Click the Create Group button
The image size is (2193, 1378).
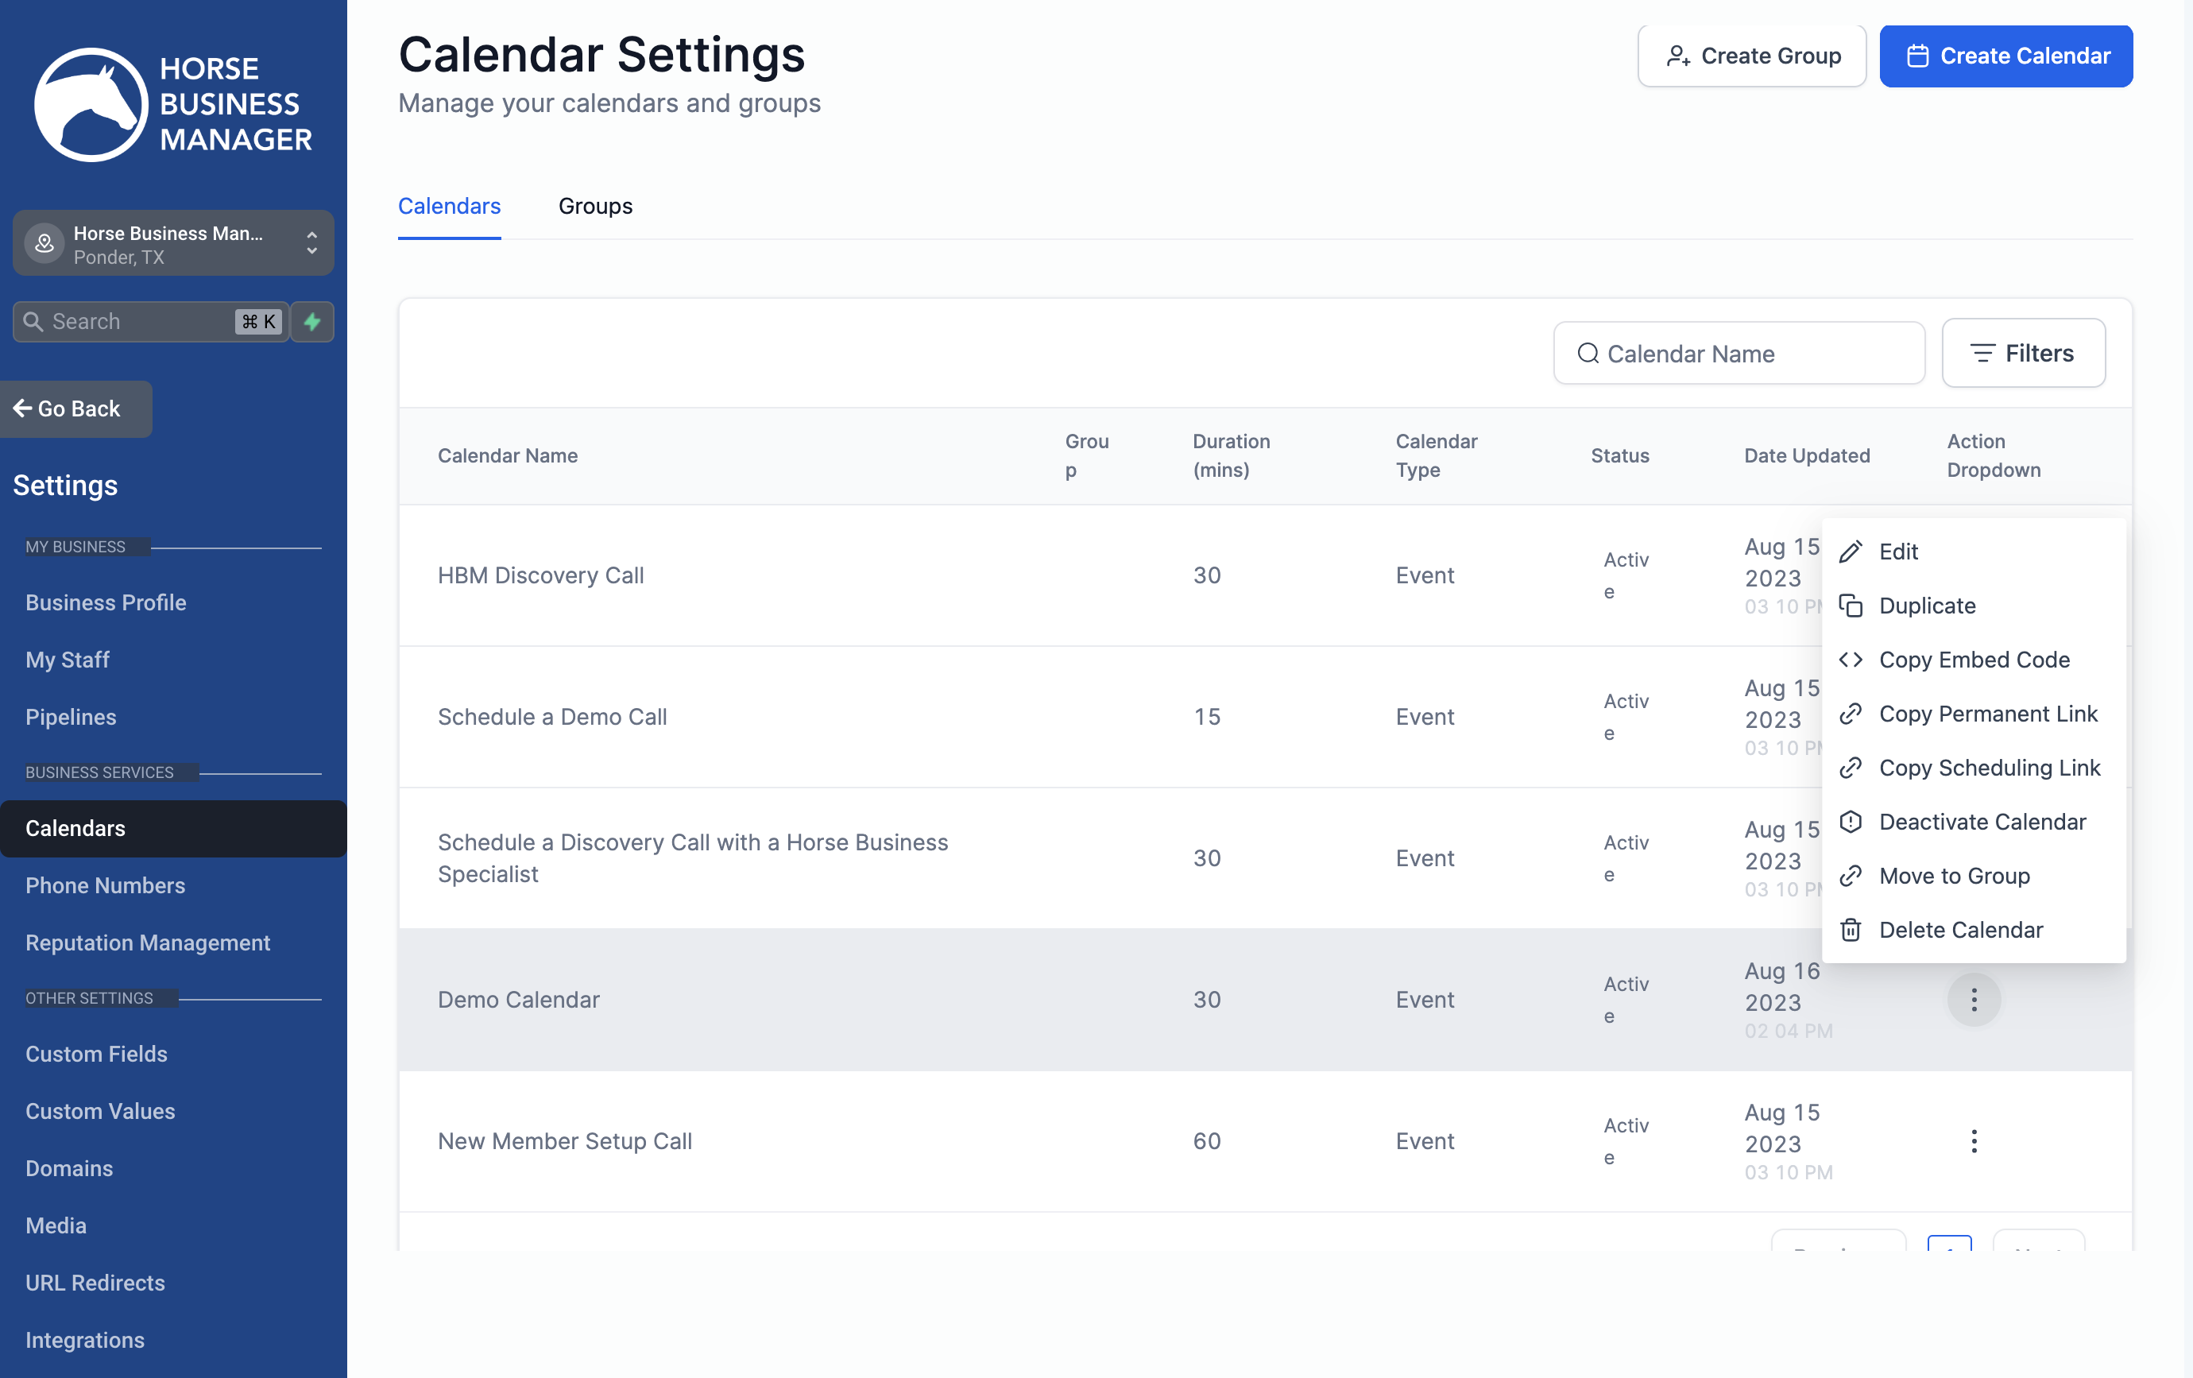point(1751,56)
